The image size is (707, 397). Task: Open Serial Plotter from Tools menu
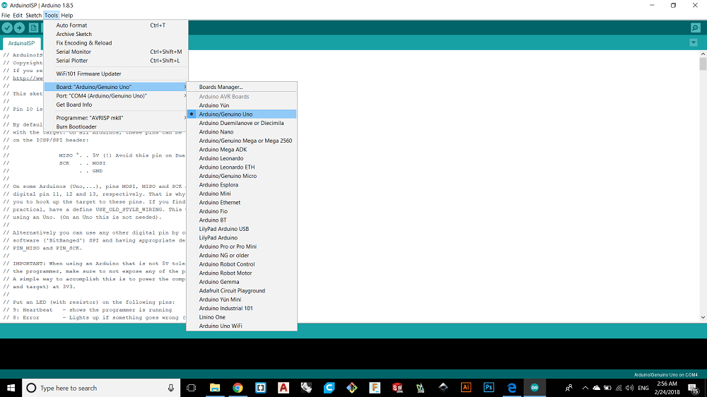click(116, 60)
